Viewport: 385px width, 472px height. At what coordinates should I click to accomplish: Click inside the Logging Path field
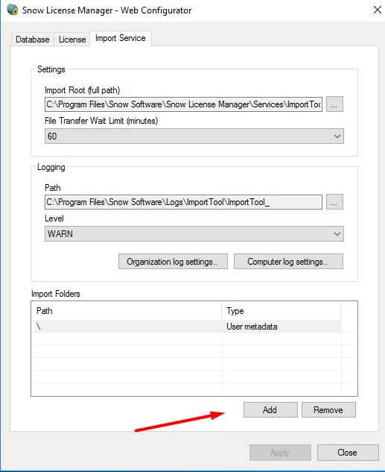[x=183, y=201]
